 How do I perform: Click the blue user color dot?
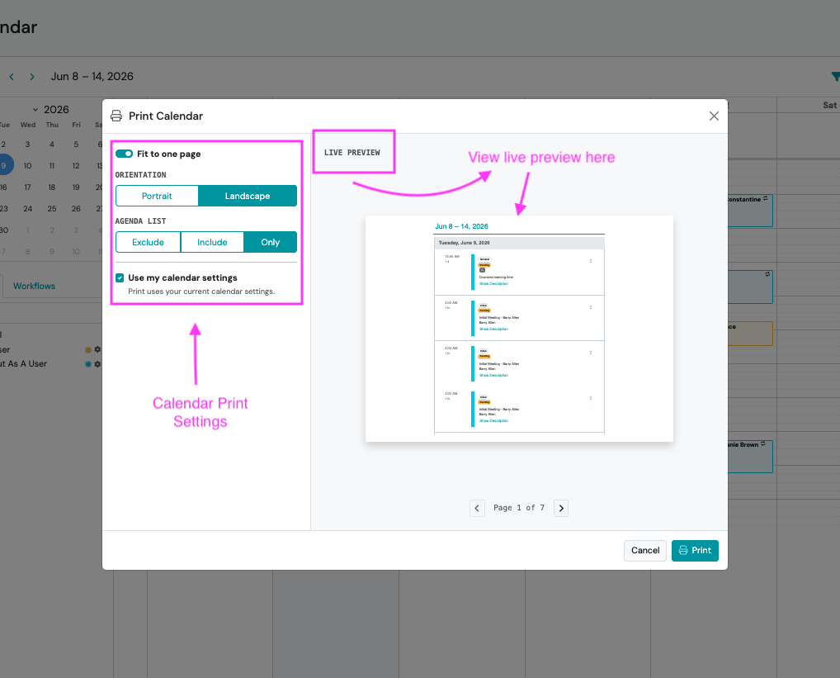coord(87,364)
